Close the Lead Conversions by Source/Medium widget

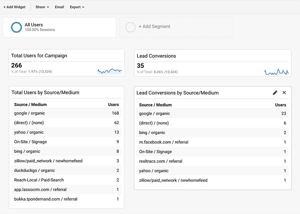[x=284, y=93]
